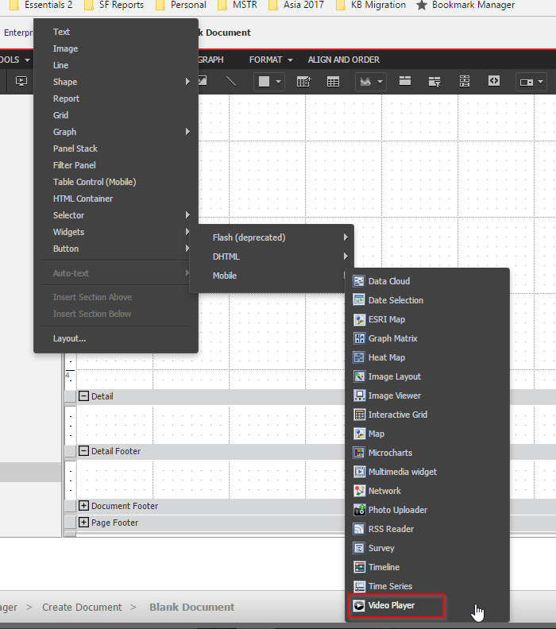Open the graph type dropdown arrow
Viewport: 556px width, 629px height.
tap(380, 82)
